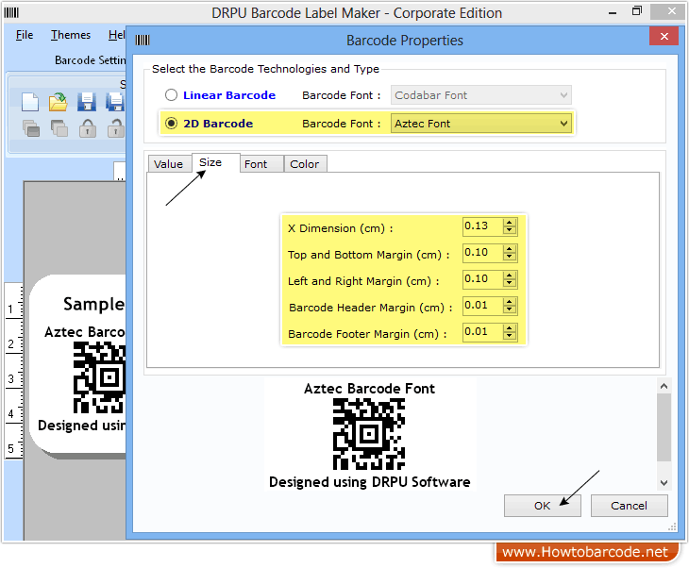Click preview scrollbar down arrow
The height and width of the screenshot is (568, 689).
[664, 483]
